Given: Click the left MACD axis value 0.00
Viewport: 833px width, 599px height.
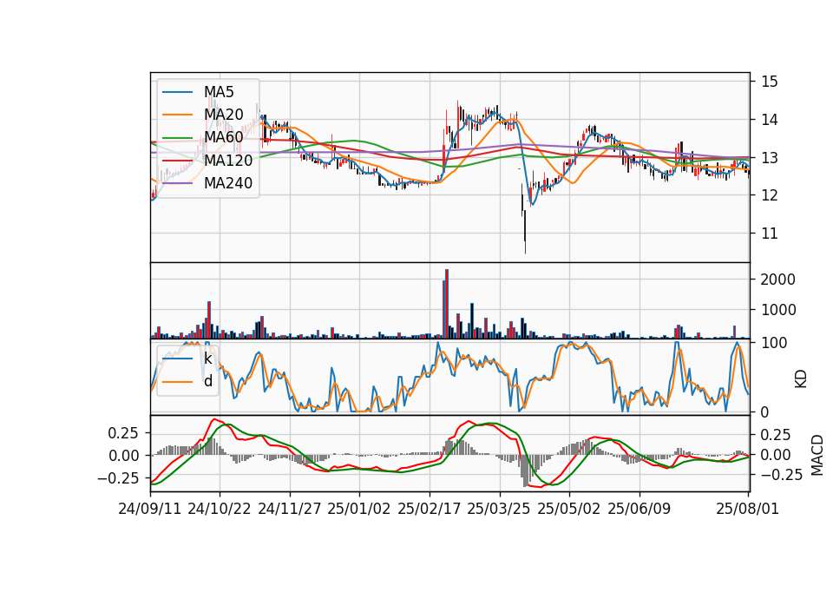Looking at the screenshot, I should [123, 456].
